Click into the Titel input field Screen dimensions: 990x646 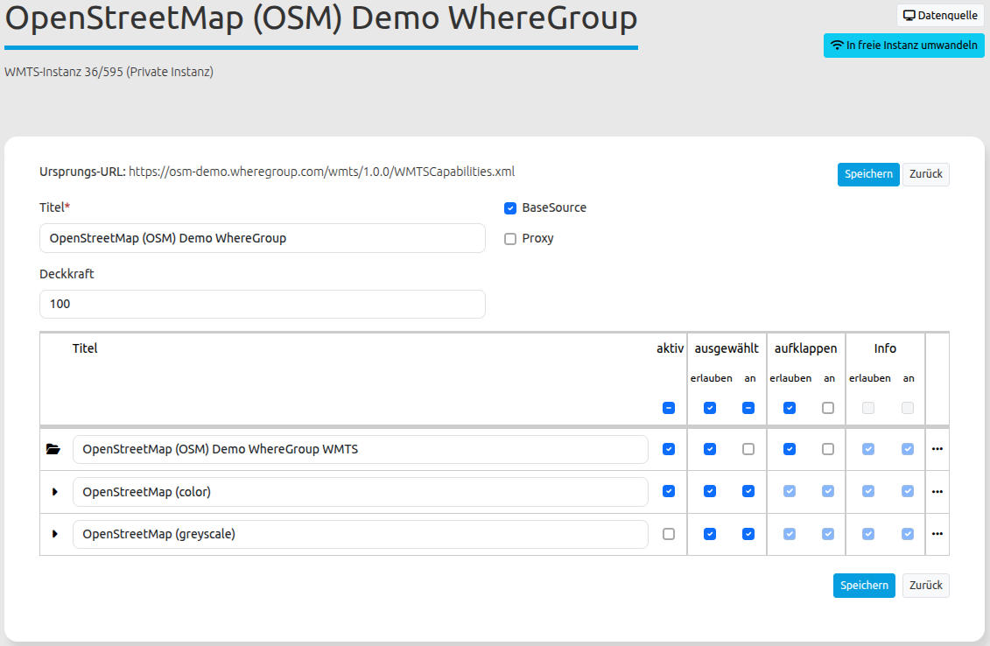point(262,238)
